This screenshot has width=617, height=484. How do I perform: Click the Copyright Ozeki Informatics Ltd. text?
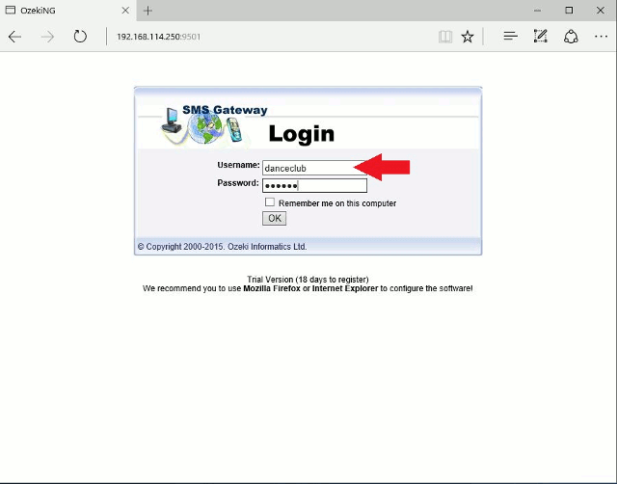tap(222, 247)
